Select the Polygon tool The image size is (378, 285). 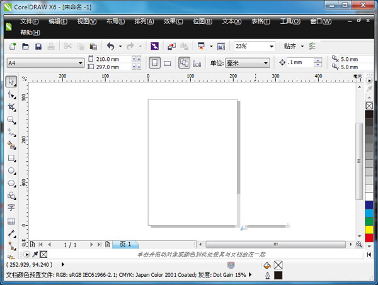(11, 183)
